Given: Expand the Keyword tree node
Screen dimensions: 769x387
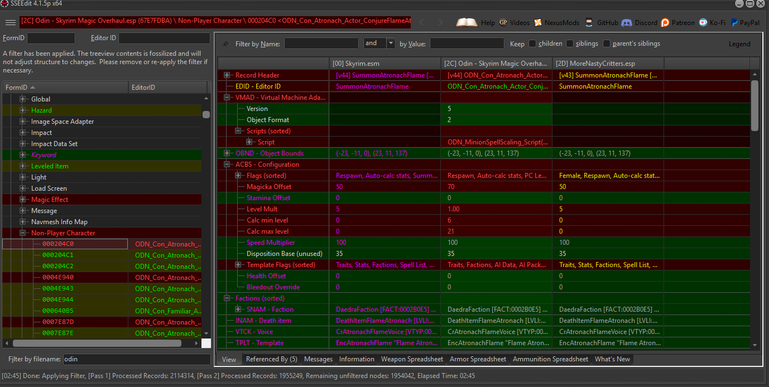Looking at the screenshot, I should coord(23,155).
